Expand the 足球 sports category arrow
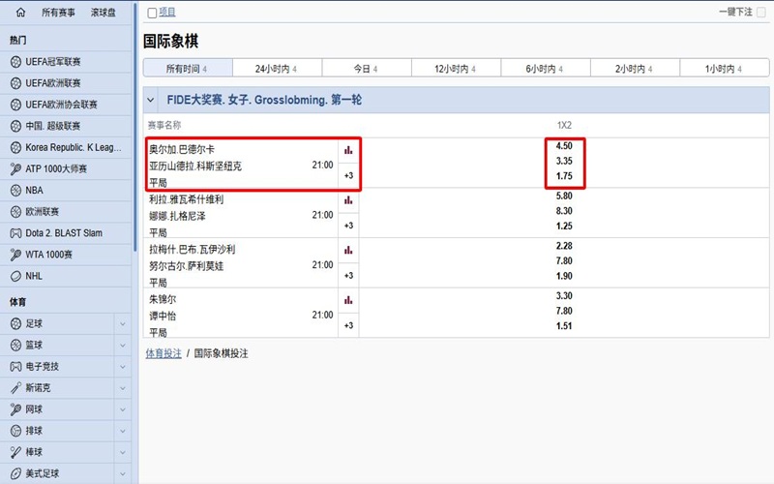The width and height of the screenshot is (774, 484). coord(123,324)
